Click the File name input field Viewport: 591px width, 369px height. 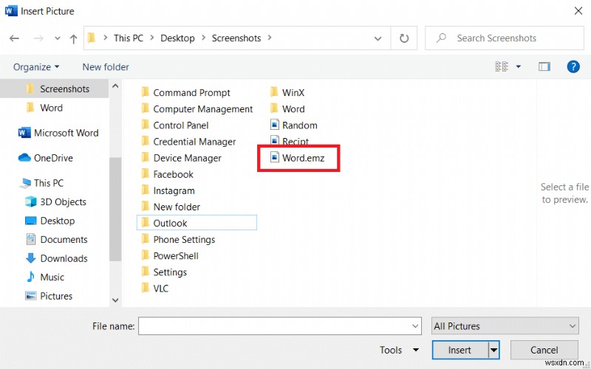[x=273, y=326]
